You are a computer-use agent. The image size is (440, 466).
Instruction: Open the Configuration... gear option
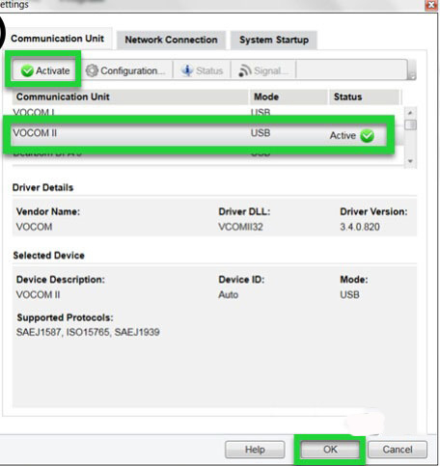pos(125,70)
